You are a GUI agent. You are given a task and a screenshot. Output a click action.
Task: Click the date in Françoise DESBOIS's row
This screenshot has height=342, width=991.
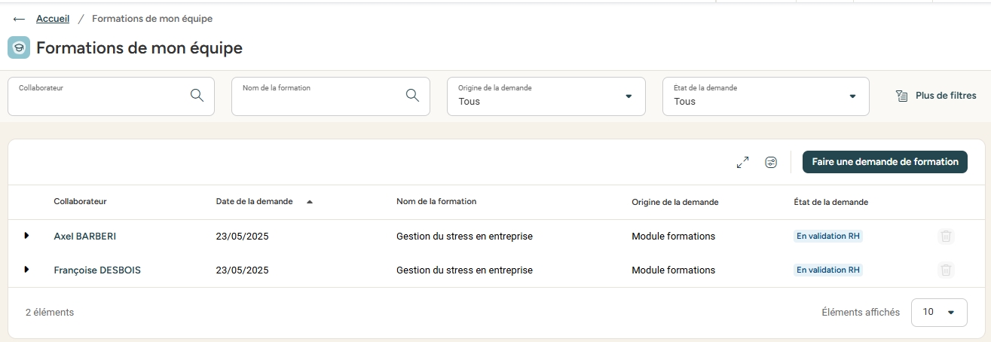click(242, 270)
